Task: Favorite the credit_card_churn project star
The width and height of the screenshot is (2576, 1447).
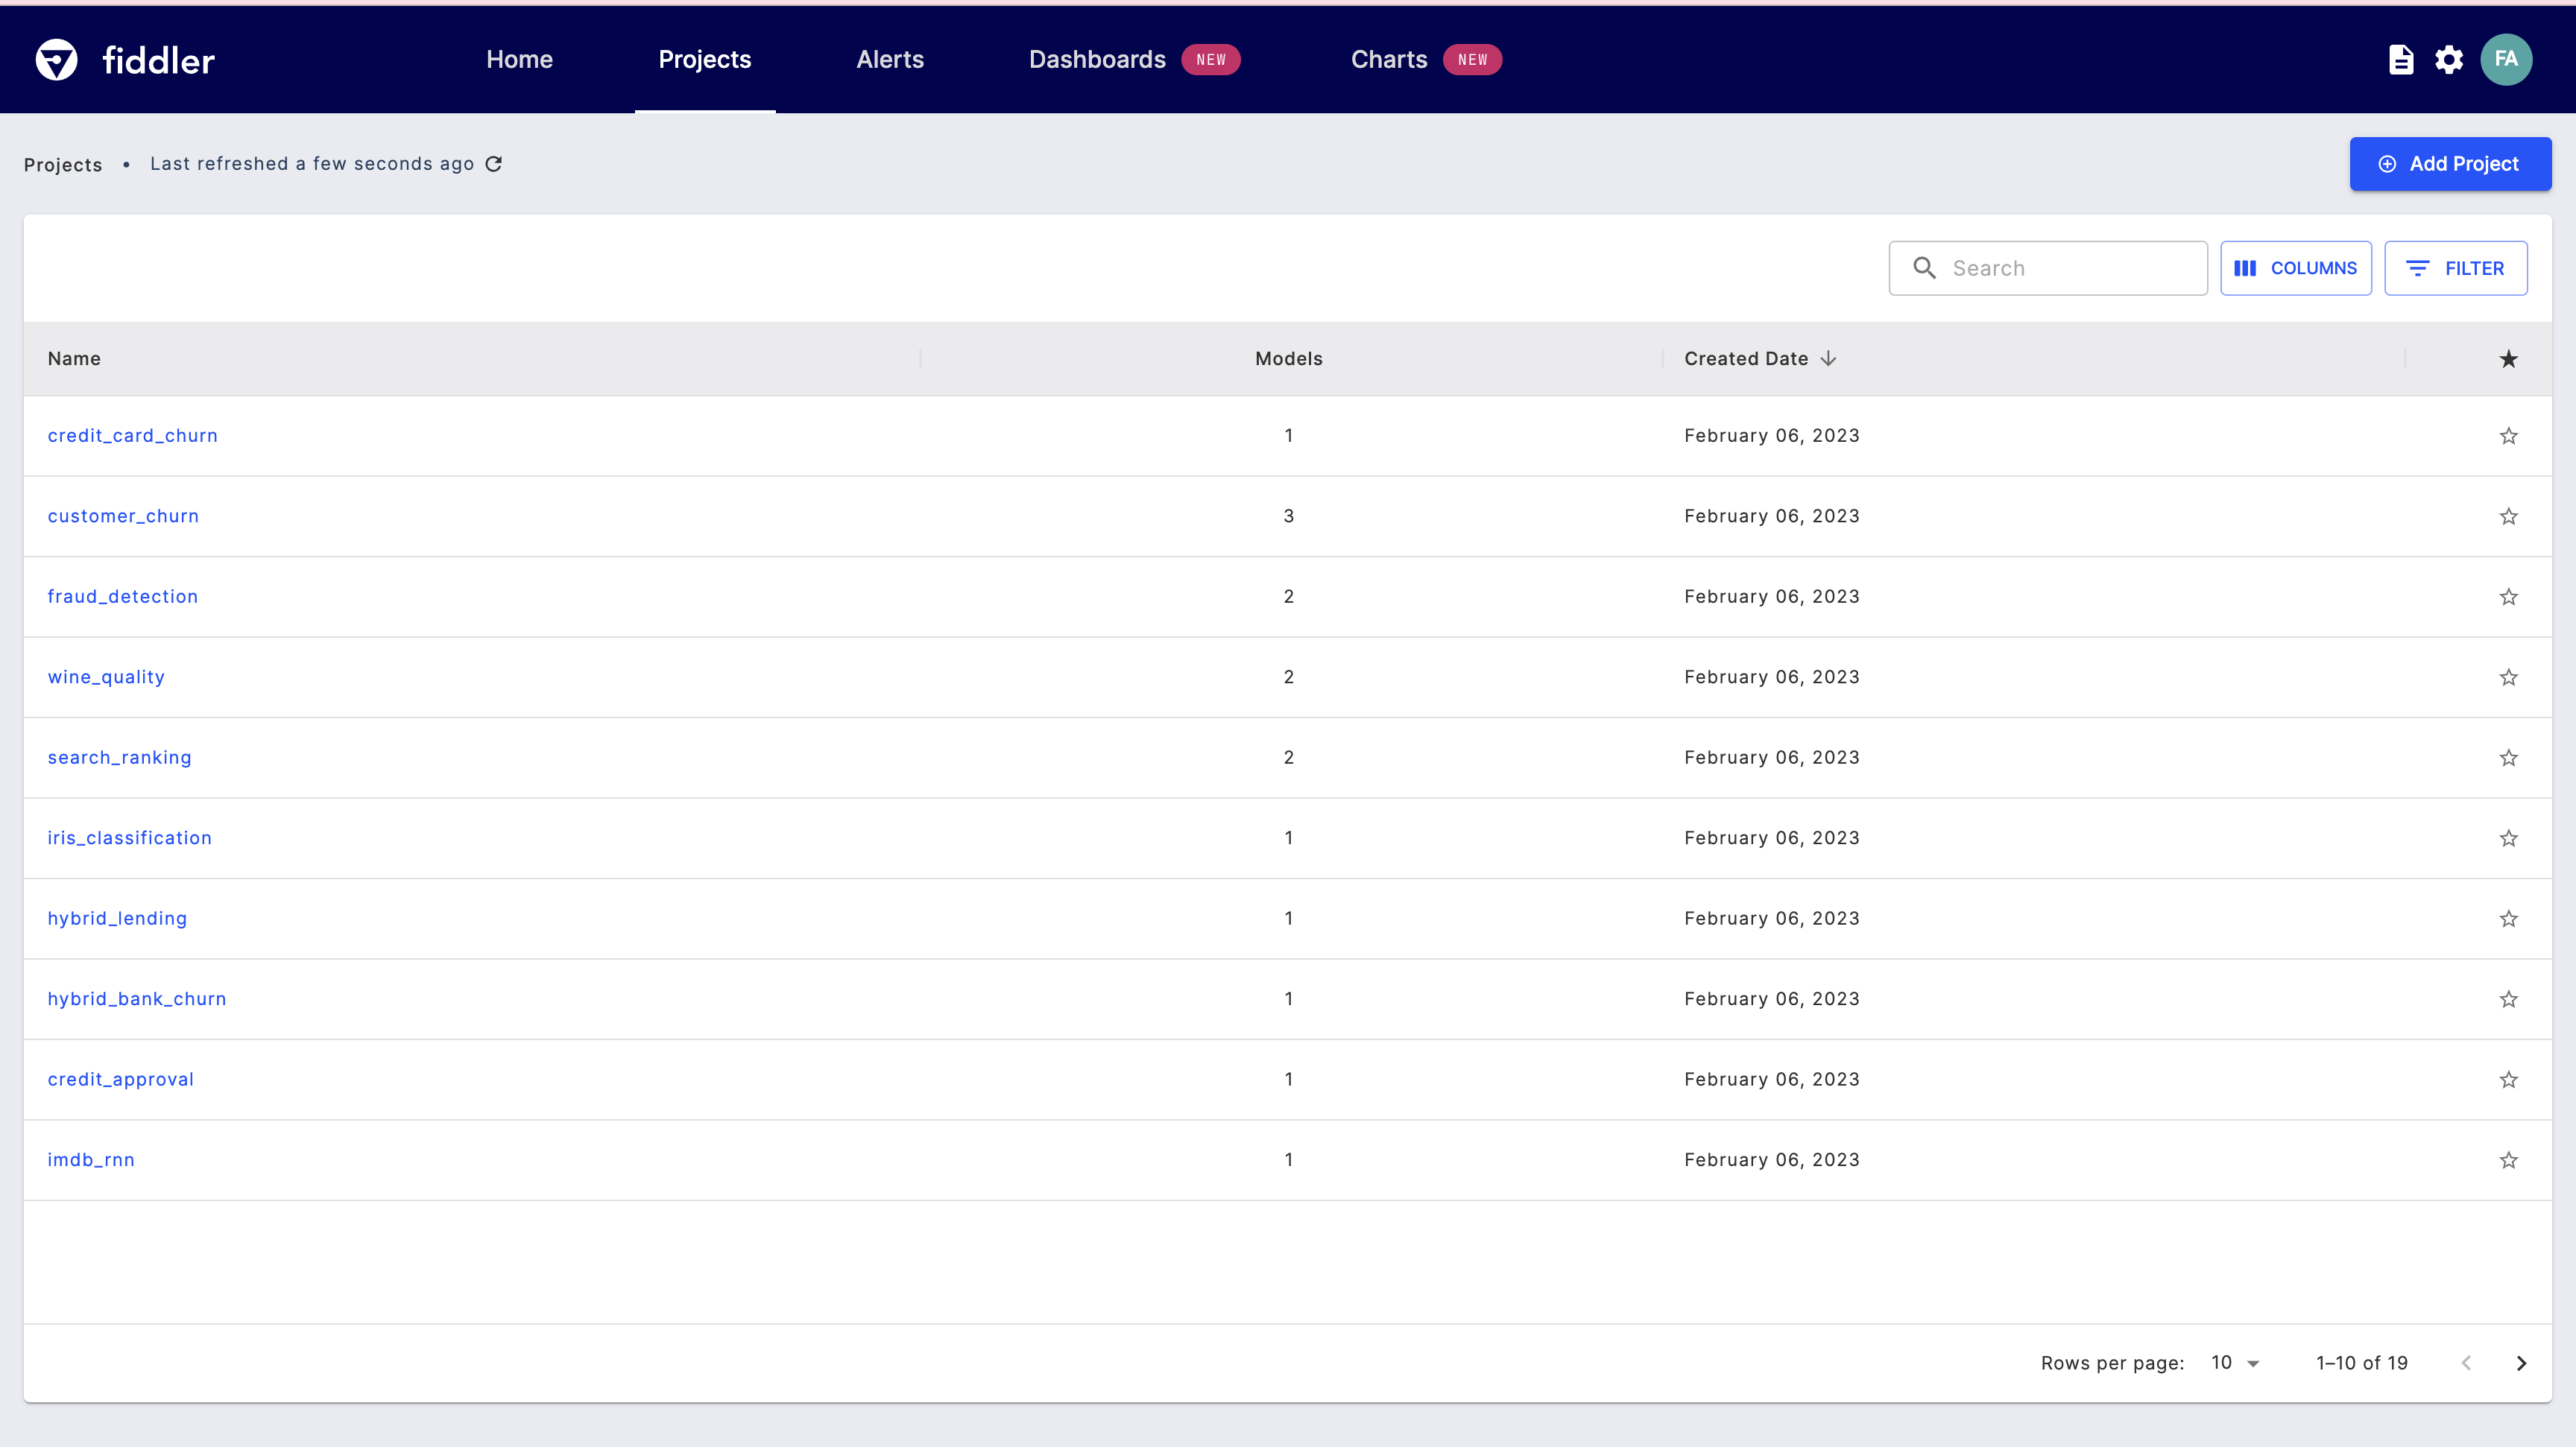Action: coord(2509,436)
